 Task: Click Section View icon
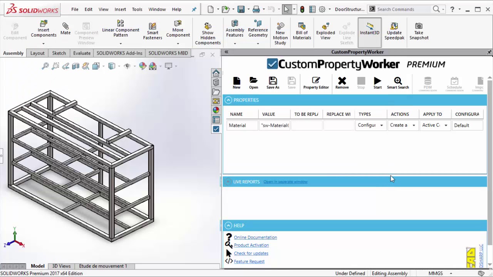click(x=75, y=66)
